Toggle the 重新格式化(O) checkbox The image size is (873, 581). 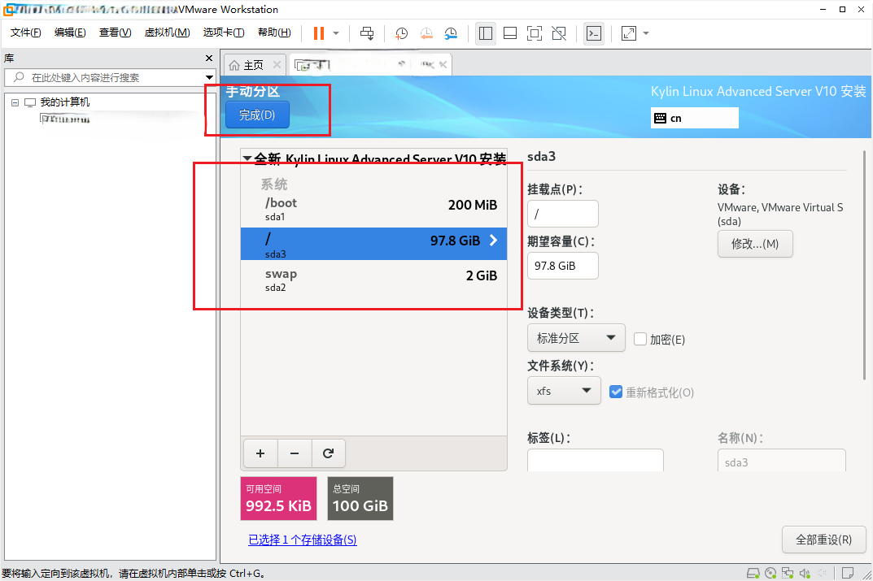pos(616,392)
